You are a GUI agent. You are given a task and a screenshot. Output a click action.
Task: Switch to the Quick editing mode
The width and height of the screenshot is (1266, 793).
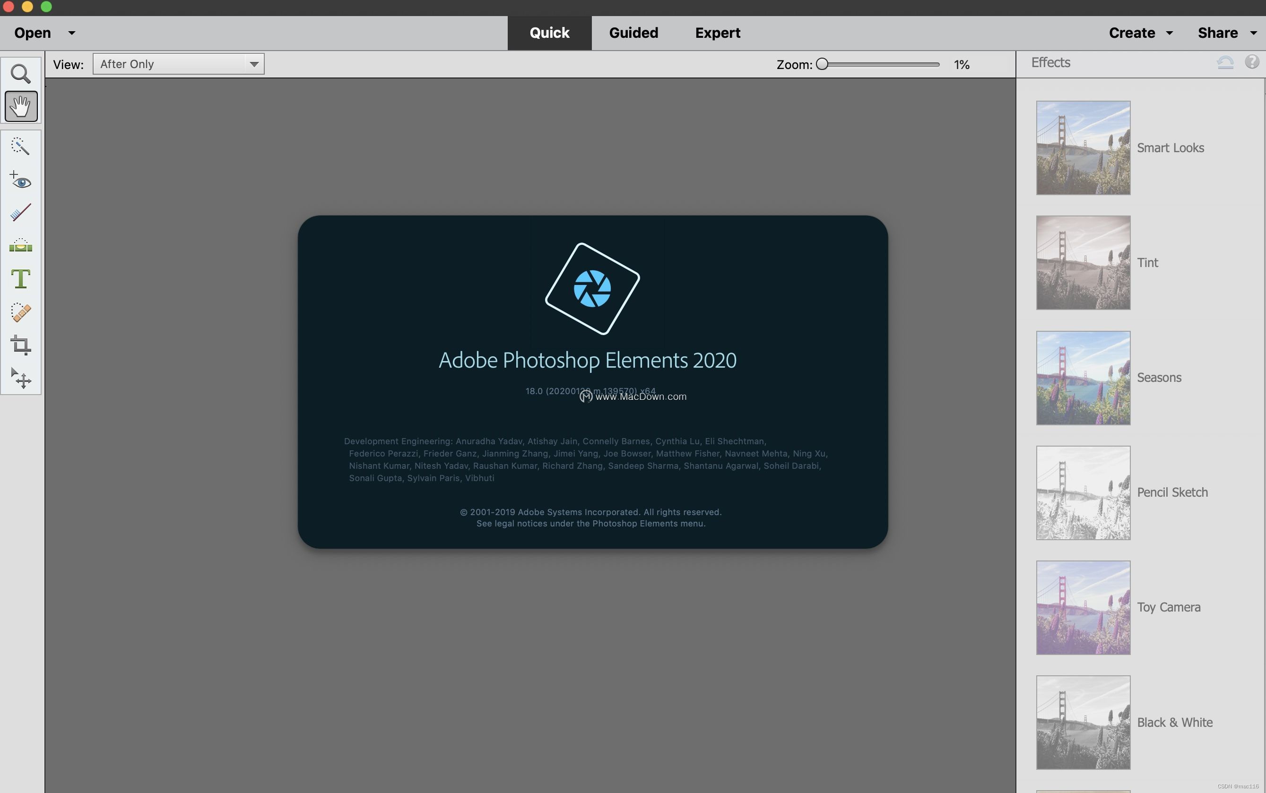pos(550,32)
